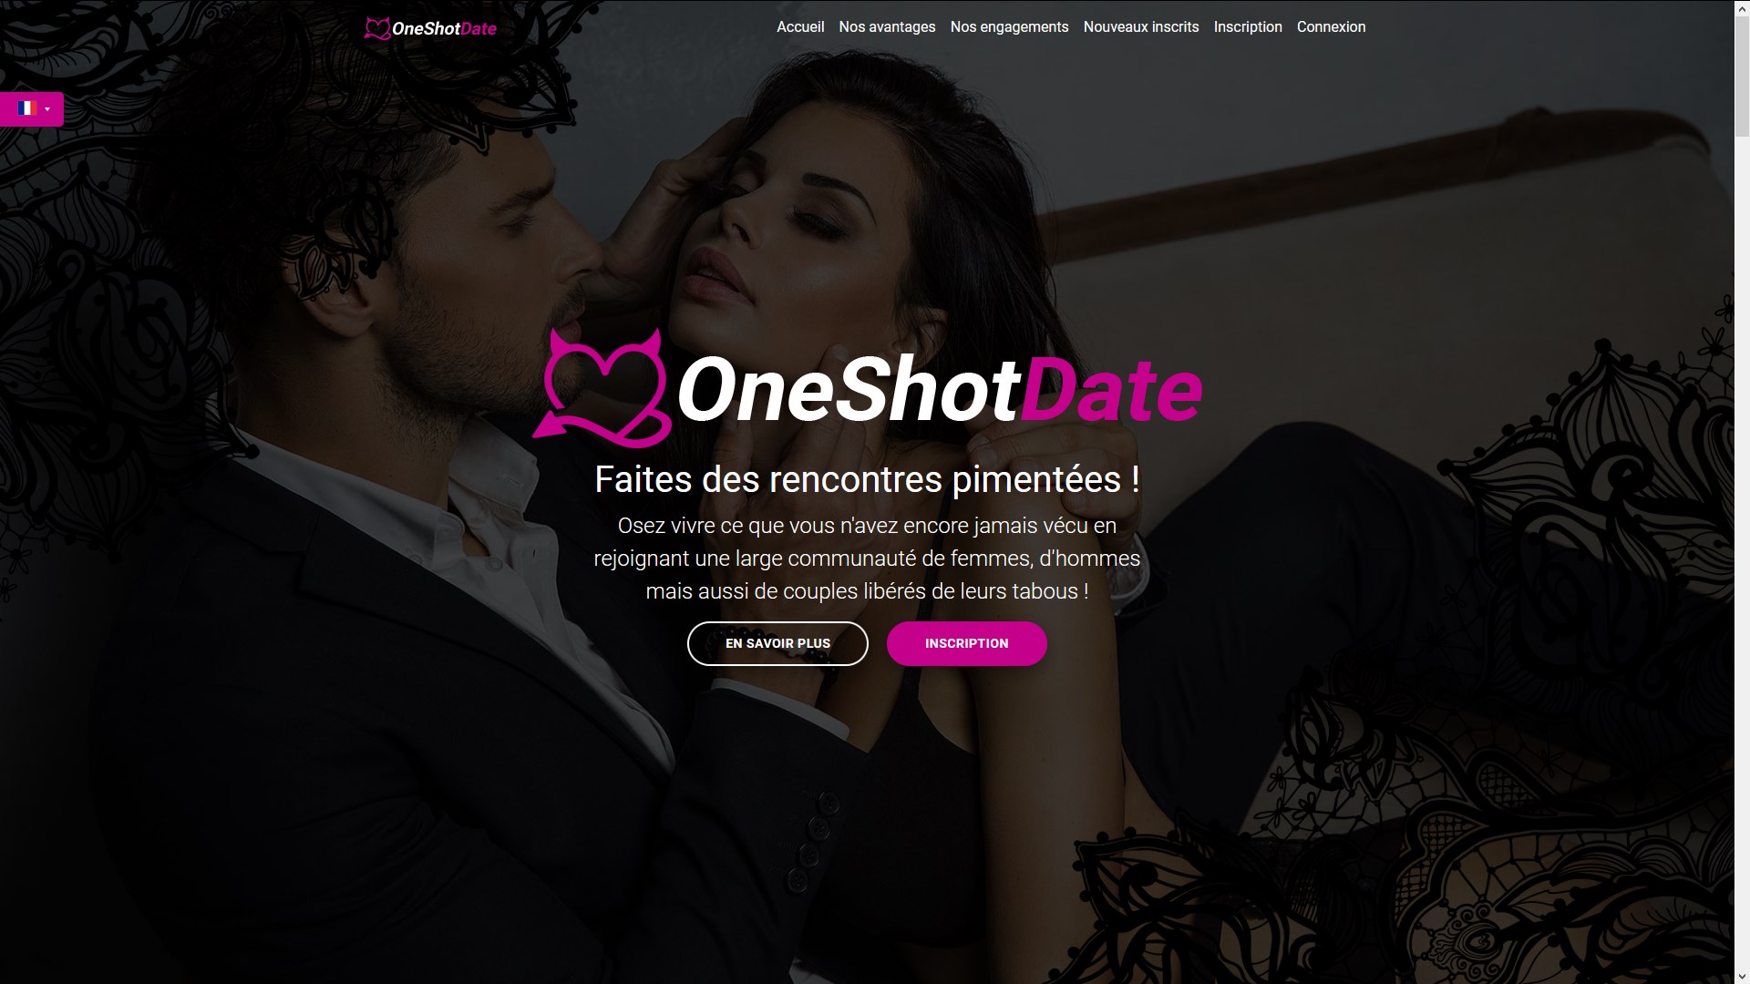Click the small devil heart icon in the navbar logo

376,28
